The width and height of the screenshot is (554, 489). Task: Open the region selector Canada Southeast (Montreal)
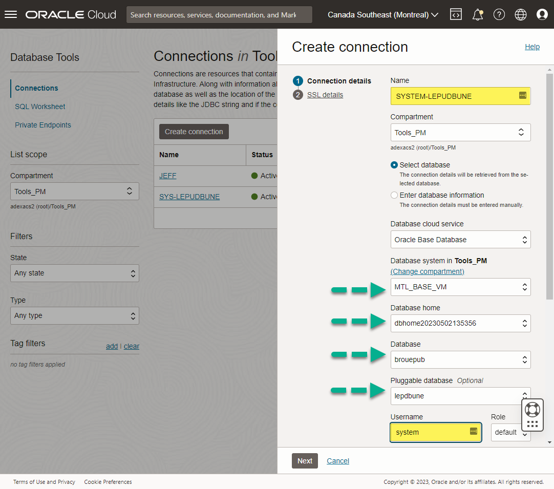click(x=382, y=15)
